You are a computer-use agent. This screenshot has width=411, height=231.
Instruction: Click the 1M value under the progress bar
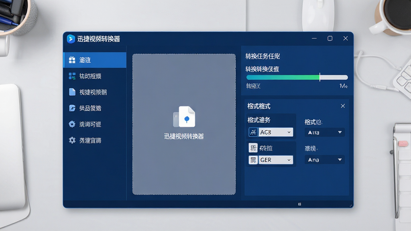pos(344,86)
